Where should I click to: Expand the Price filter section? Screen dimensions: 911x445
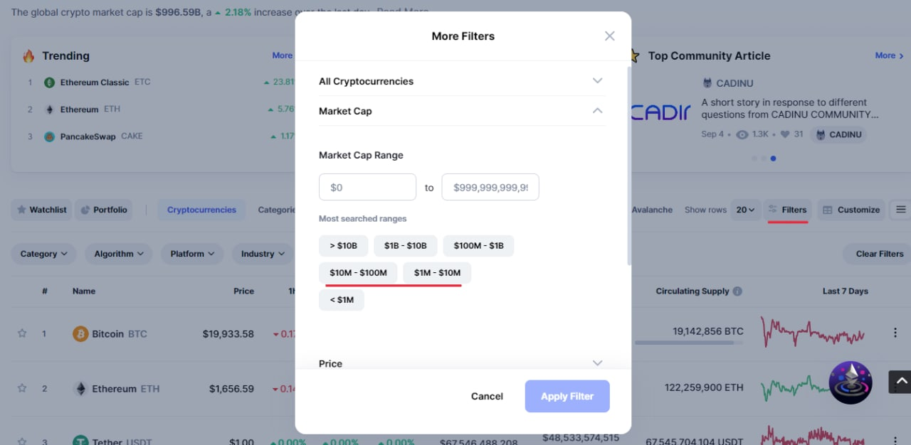coord(463,363)
